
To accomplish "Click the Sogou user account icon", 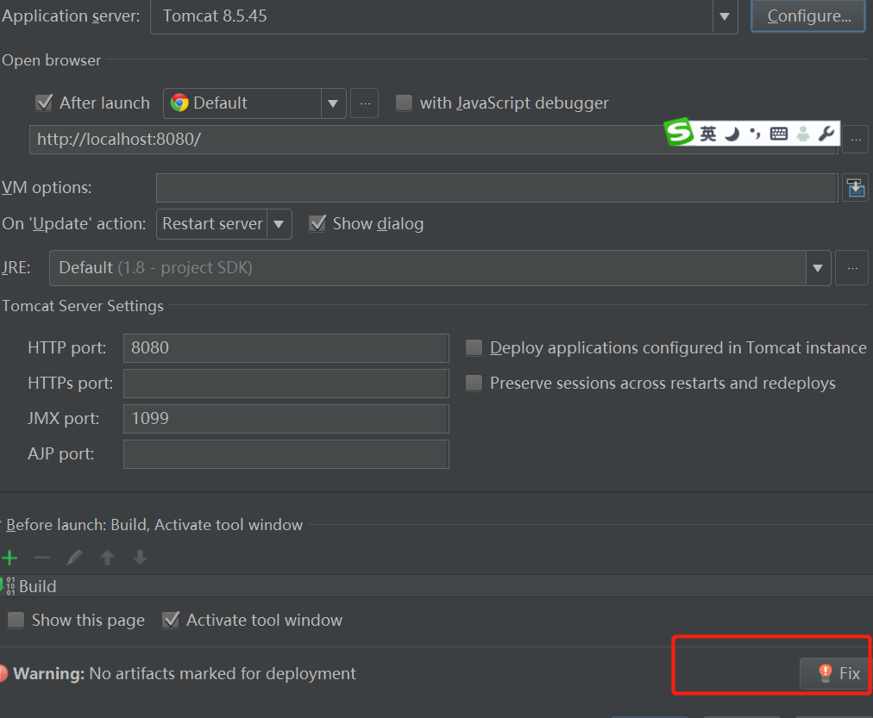I will [x=803, y=134].
